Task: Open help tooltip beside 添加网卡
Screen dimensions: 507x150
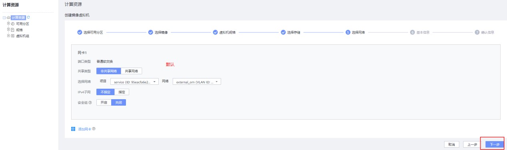Action: pos(94,129)
